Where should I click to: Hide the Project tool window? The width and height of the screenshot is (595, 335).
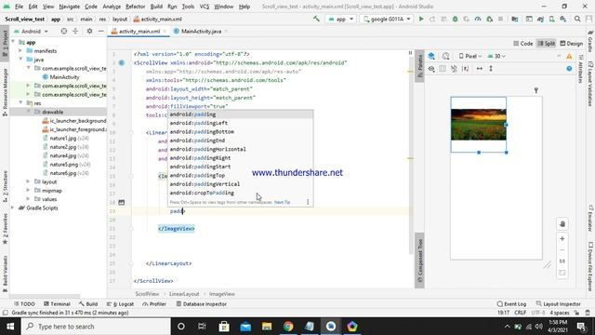coord(101,31)
